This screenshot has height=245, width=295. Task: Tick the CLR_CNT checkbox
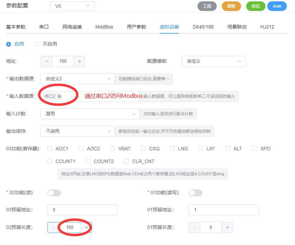[x=126, y=161]
